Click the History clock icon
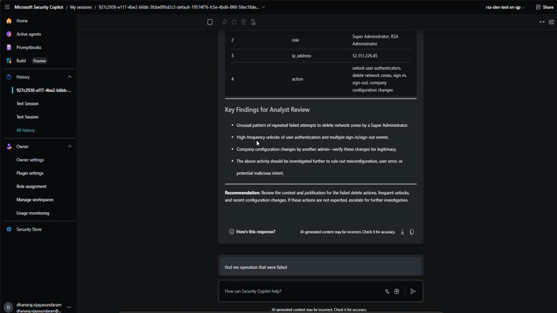The image size is (557, 313). tap(9, 77)
